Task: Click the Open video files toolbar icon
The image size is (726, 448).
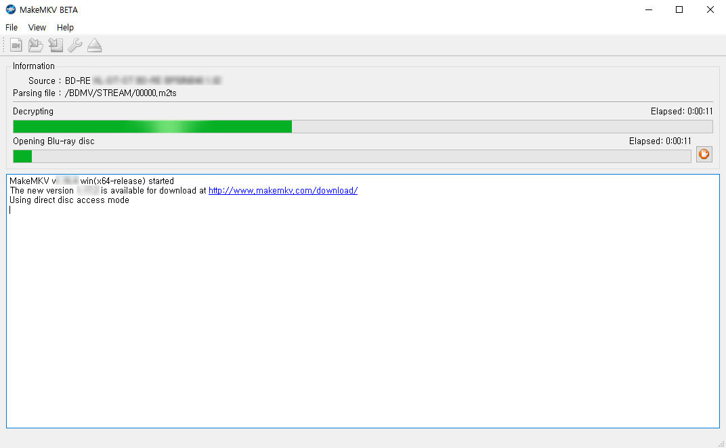Action: 16,45
